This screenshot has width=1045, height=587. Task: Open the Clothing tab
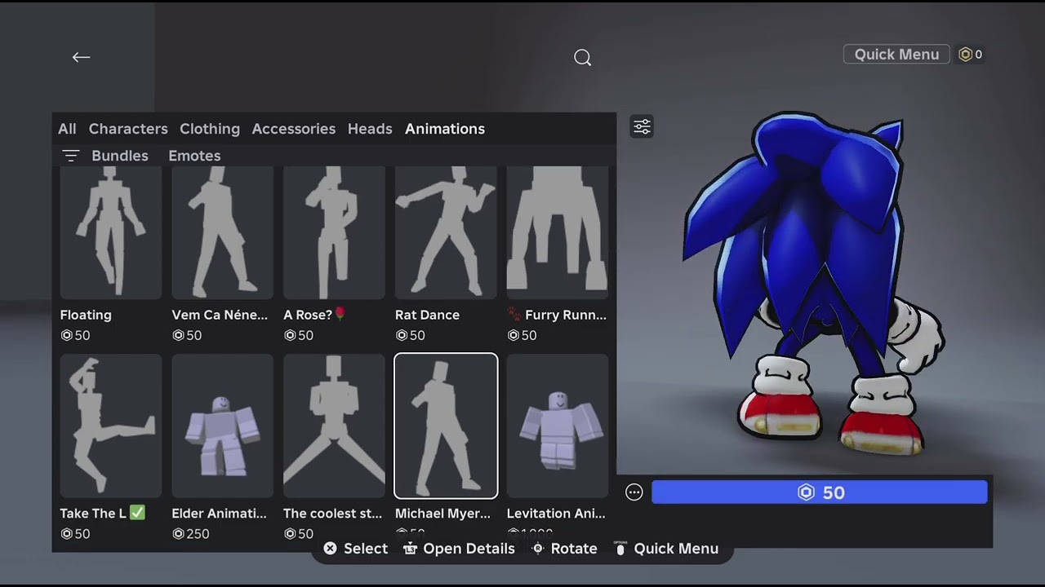pos(210,129)
